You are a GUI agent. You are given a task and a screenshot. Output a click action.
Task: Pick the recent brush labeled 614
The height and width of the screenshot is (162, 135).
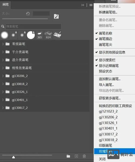point(48,35)
